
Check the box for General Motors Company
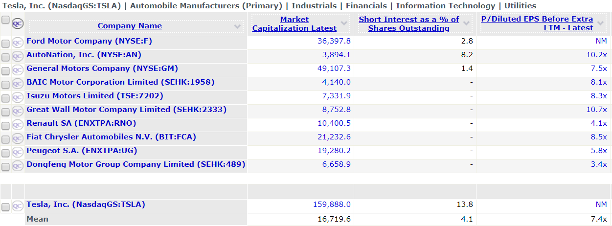tap(5, 71)
